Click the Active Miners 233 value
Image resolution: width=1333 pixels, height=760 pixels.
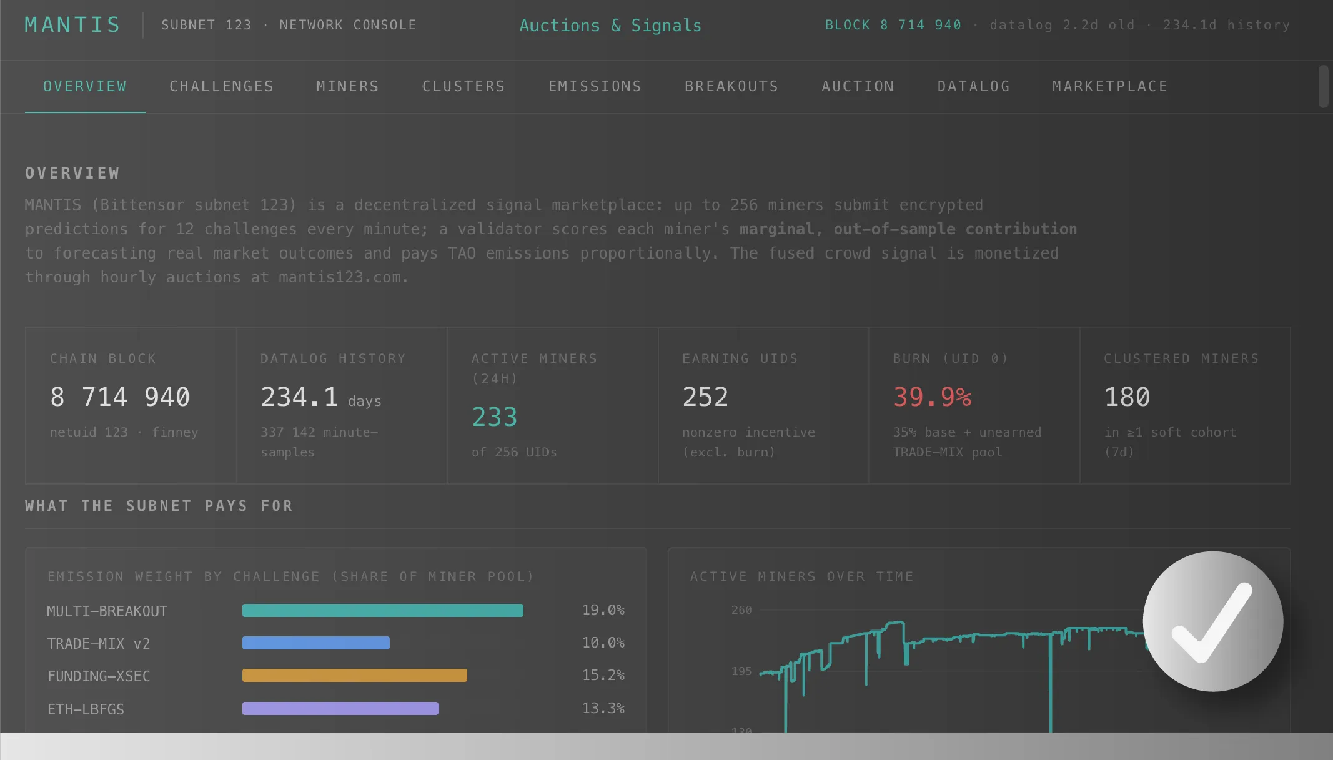tap(495, 417)
